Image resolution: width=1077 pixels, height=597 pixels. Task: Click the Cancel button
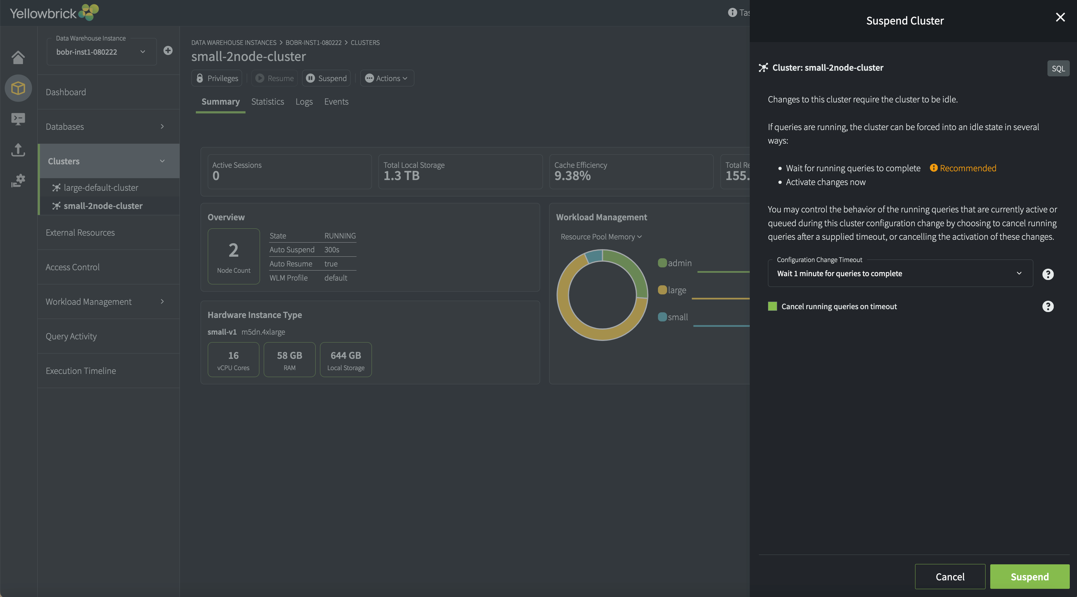[949, 577]
